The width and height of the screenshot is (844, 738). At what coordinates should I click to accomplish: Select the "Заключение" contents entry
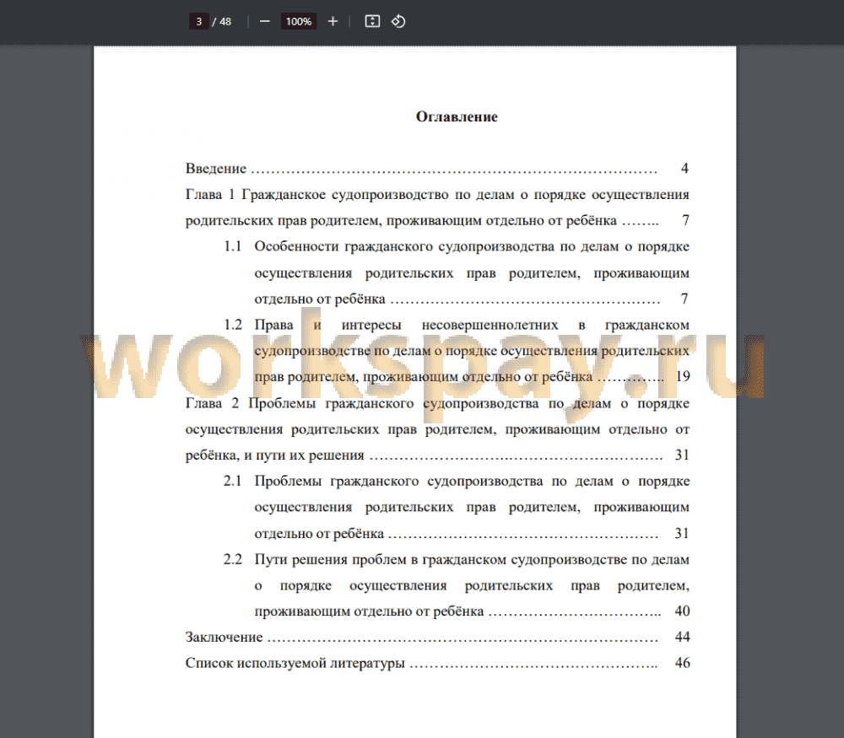tap(224, 638)
